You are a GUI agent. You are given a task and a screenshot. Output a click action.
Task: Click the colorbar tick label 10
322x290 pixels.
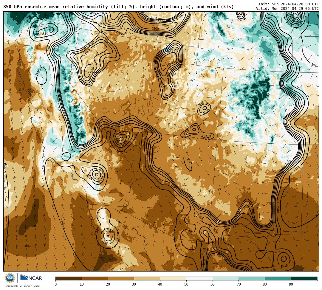82,284
